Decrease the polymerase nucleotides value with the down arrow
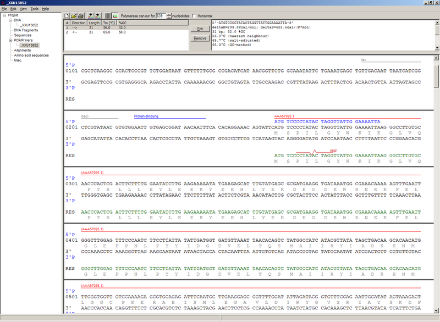440x322 pixels. point(169,18)
